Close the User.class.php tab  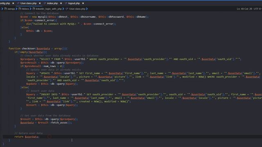click(x=40, y=3)
